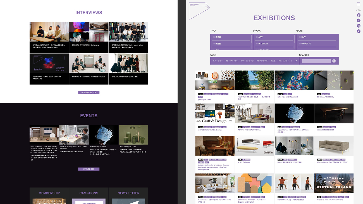Open the 50 WALL exhibition link
363x204 pixels.
(x=326, y=97)
